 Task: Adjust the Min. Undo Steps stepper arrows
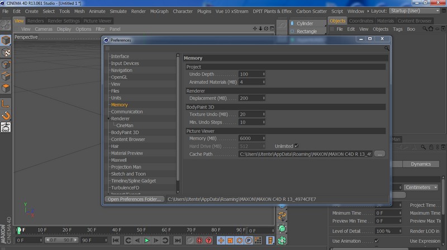[264, 122]
